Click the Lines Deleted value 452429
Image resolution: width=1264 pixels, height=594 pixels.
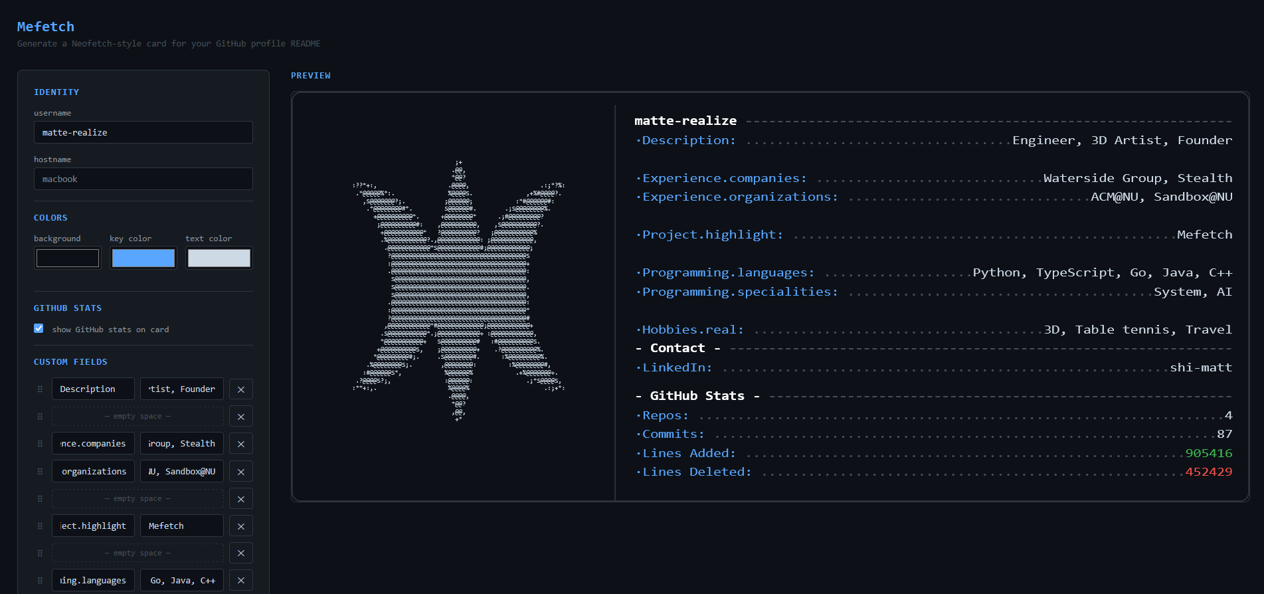pos(1209,472)
